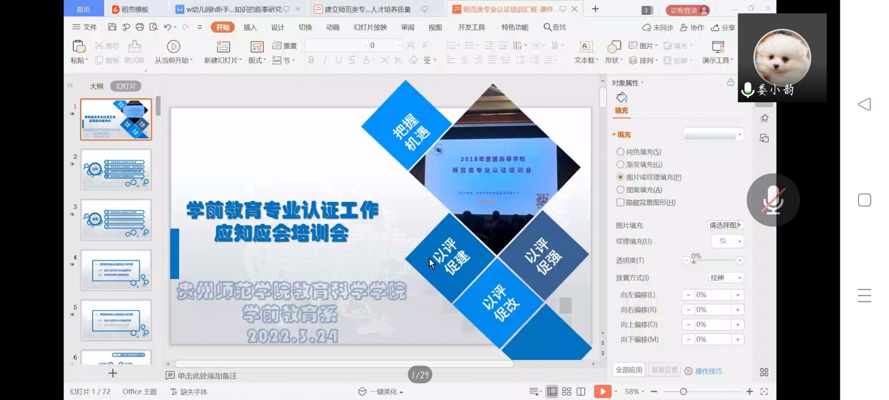889x400 pixels.
Task: Click the New Slide icon
Action: [223, 47]
